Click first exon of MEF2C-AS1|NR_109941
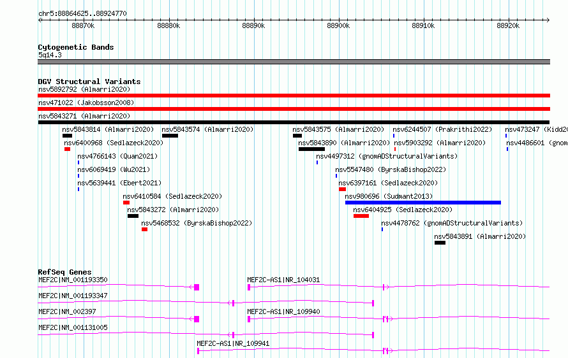Image resolution: width=568 pixels, height=358 pixels. (198, 351)
